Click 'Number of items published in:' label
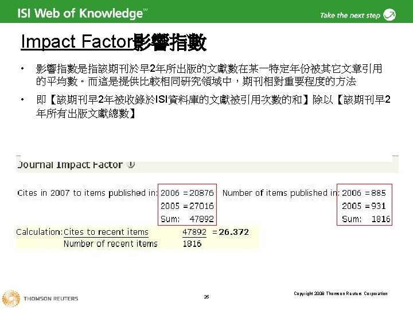This screenshot has height=310, width=413. click(281, 193)
